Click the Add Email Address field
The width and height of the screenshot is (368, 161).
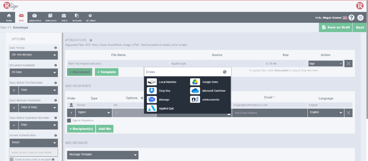270,113
